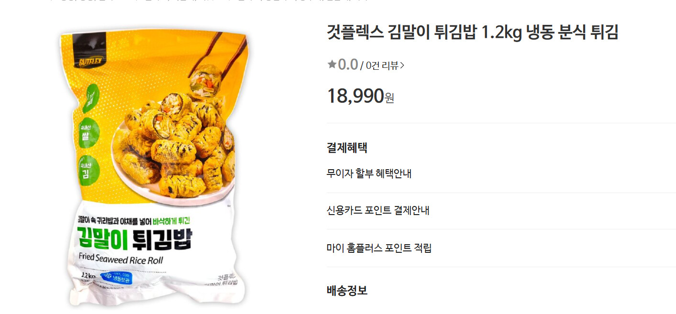
Task: Click the 18,990원 price
Action: pos(360,96)
